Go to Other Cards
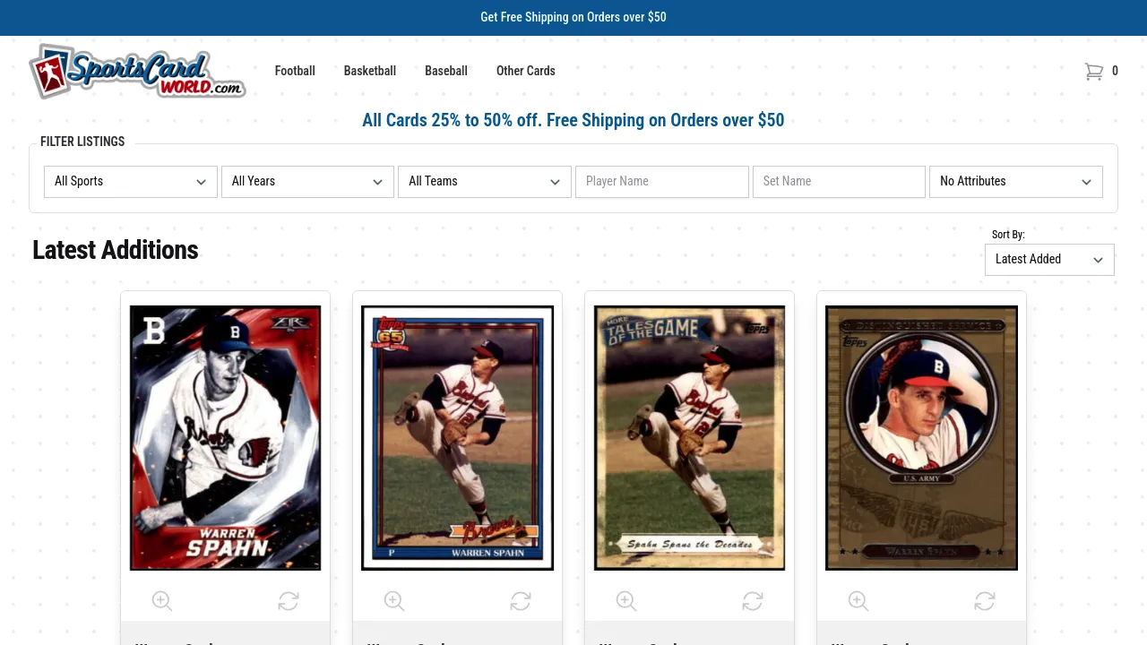The image size is (1147, 645). 526,71
